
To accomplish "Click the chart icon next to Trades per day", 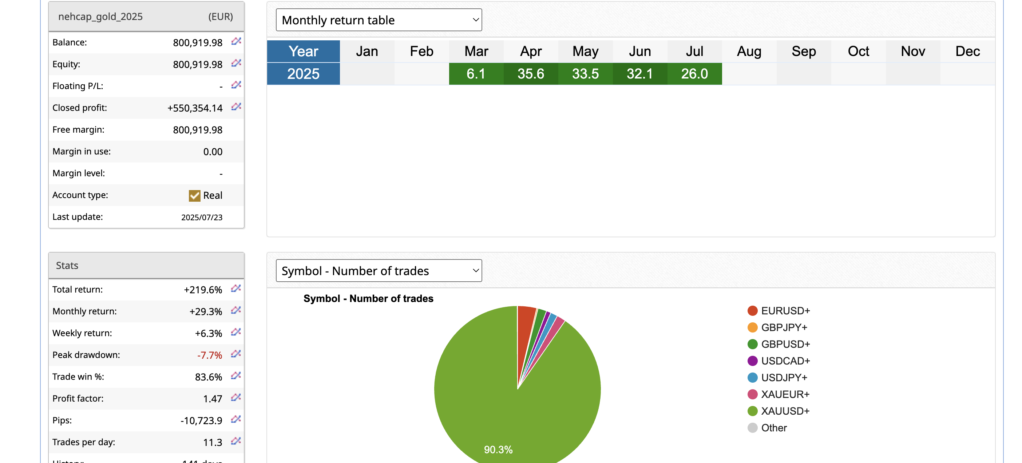I will [236, 441].
